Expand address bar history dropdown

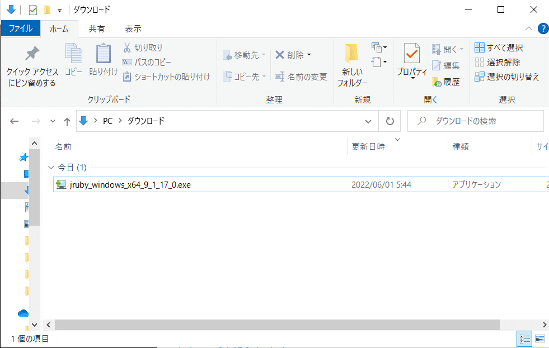[368, 121]
